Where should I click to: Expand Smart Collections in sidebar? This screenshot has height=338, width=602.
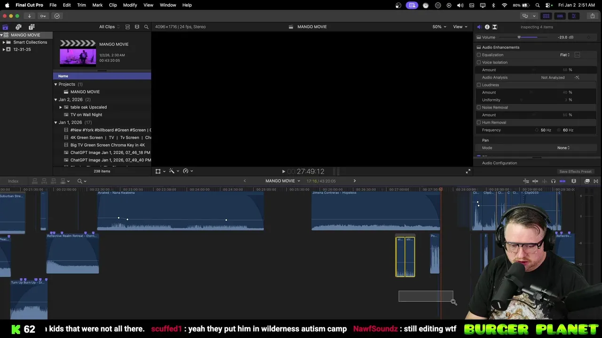[4, 42]
